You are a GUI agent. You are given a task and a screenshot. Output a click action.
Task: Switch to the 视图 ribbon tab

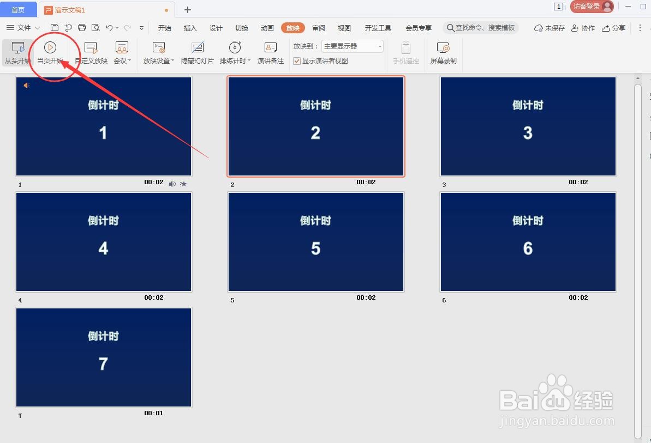tap(344, 28)
